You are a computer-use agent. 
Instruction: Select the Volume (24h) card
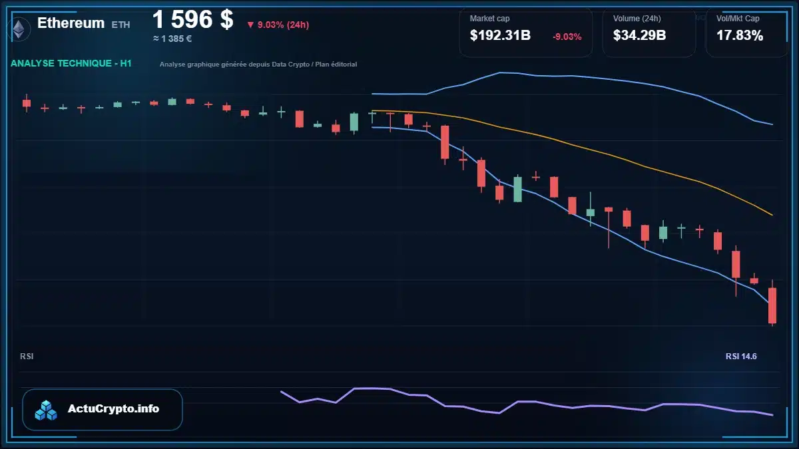649,32
